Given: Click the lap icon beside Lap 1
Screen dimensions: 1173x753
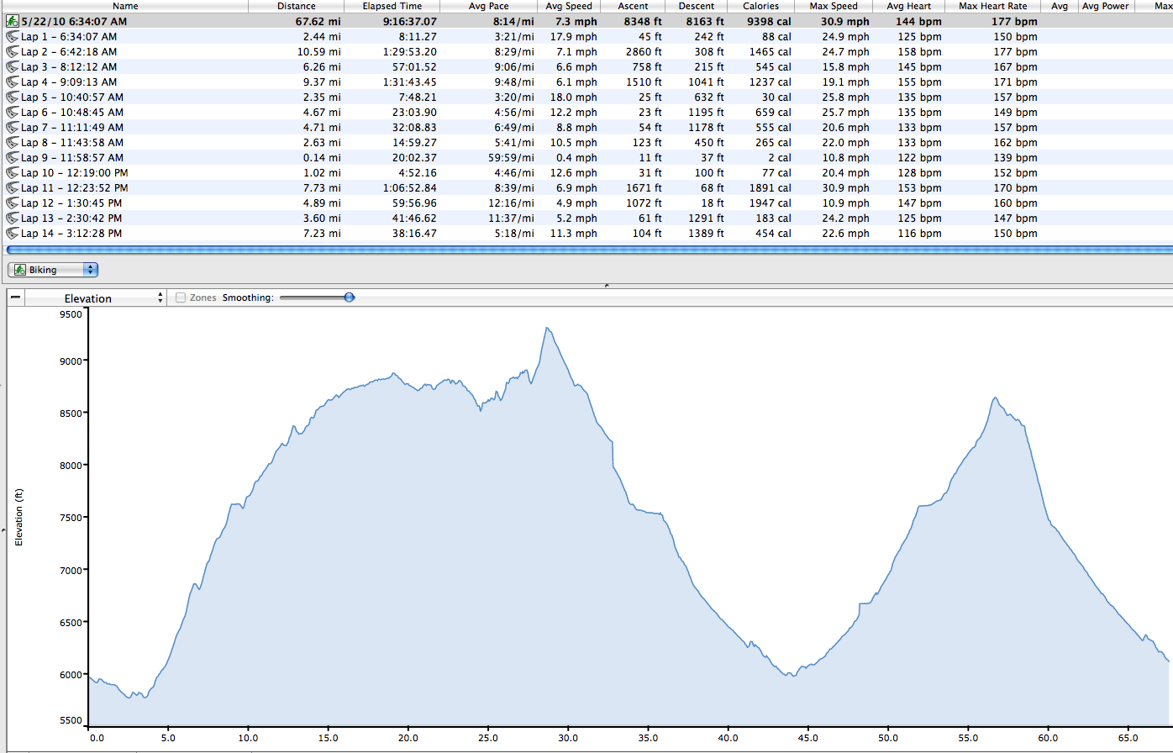Looking at the screenshot, I should click(13, 37).
